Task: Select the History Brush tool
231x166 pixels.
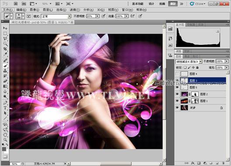Action: [x=5, y=76]
